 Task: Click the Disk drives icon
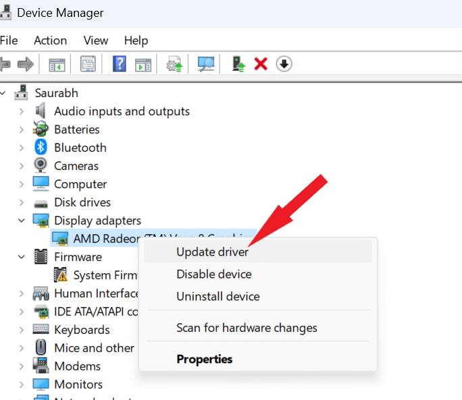(41, 204)
